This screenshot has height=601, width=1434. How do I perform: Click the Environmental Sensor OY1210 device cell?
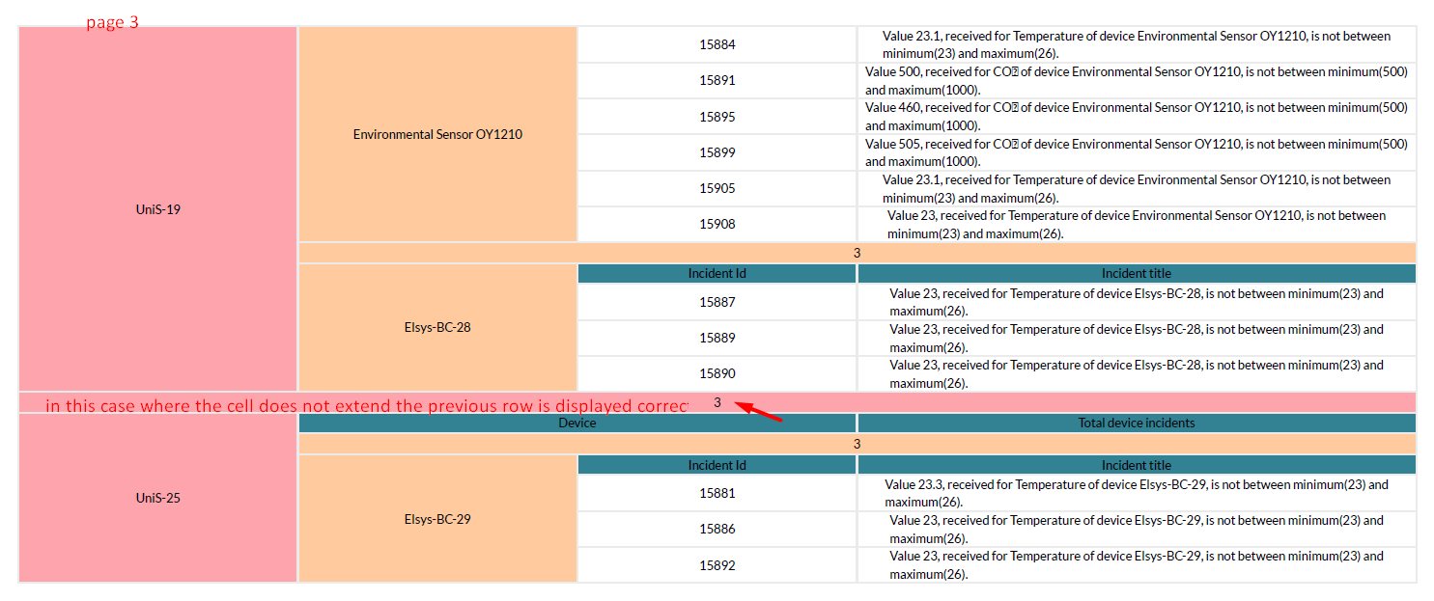(437, 134)
